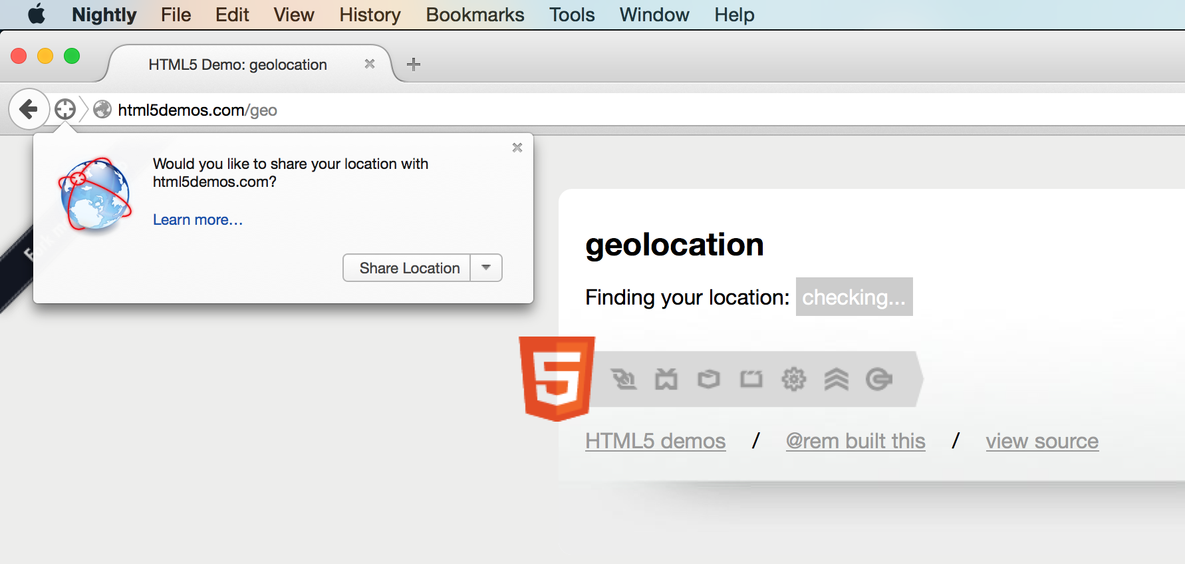Click the geolocation crosshair icon in address bar

(65, 109)
